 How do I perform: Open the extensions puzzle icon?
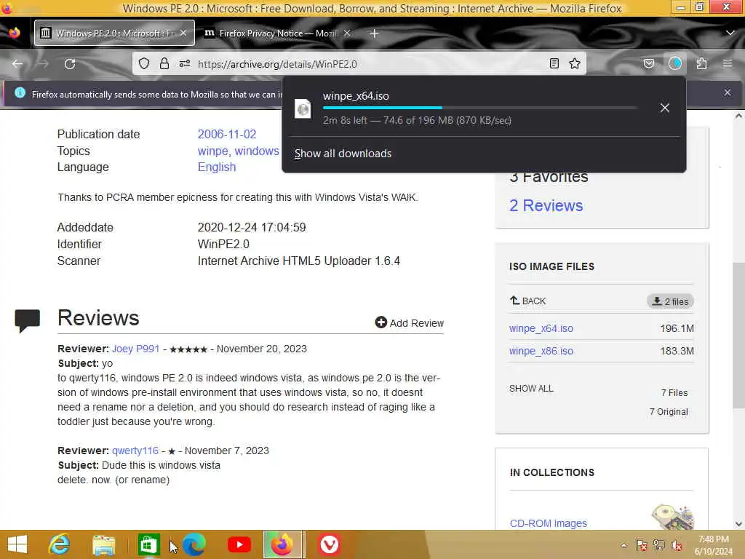701,64
